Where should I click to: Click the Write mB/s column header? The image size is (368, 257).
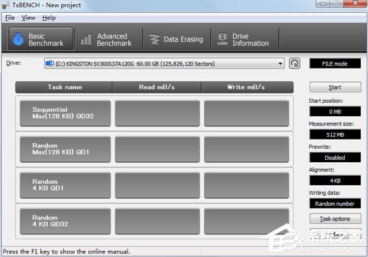click(x=247, y=88)
